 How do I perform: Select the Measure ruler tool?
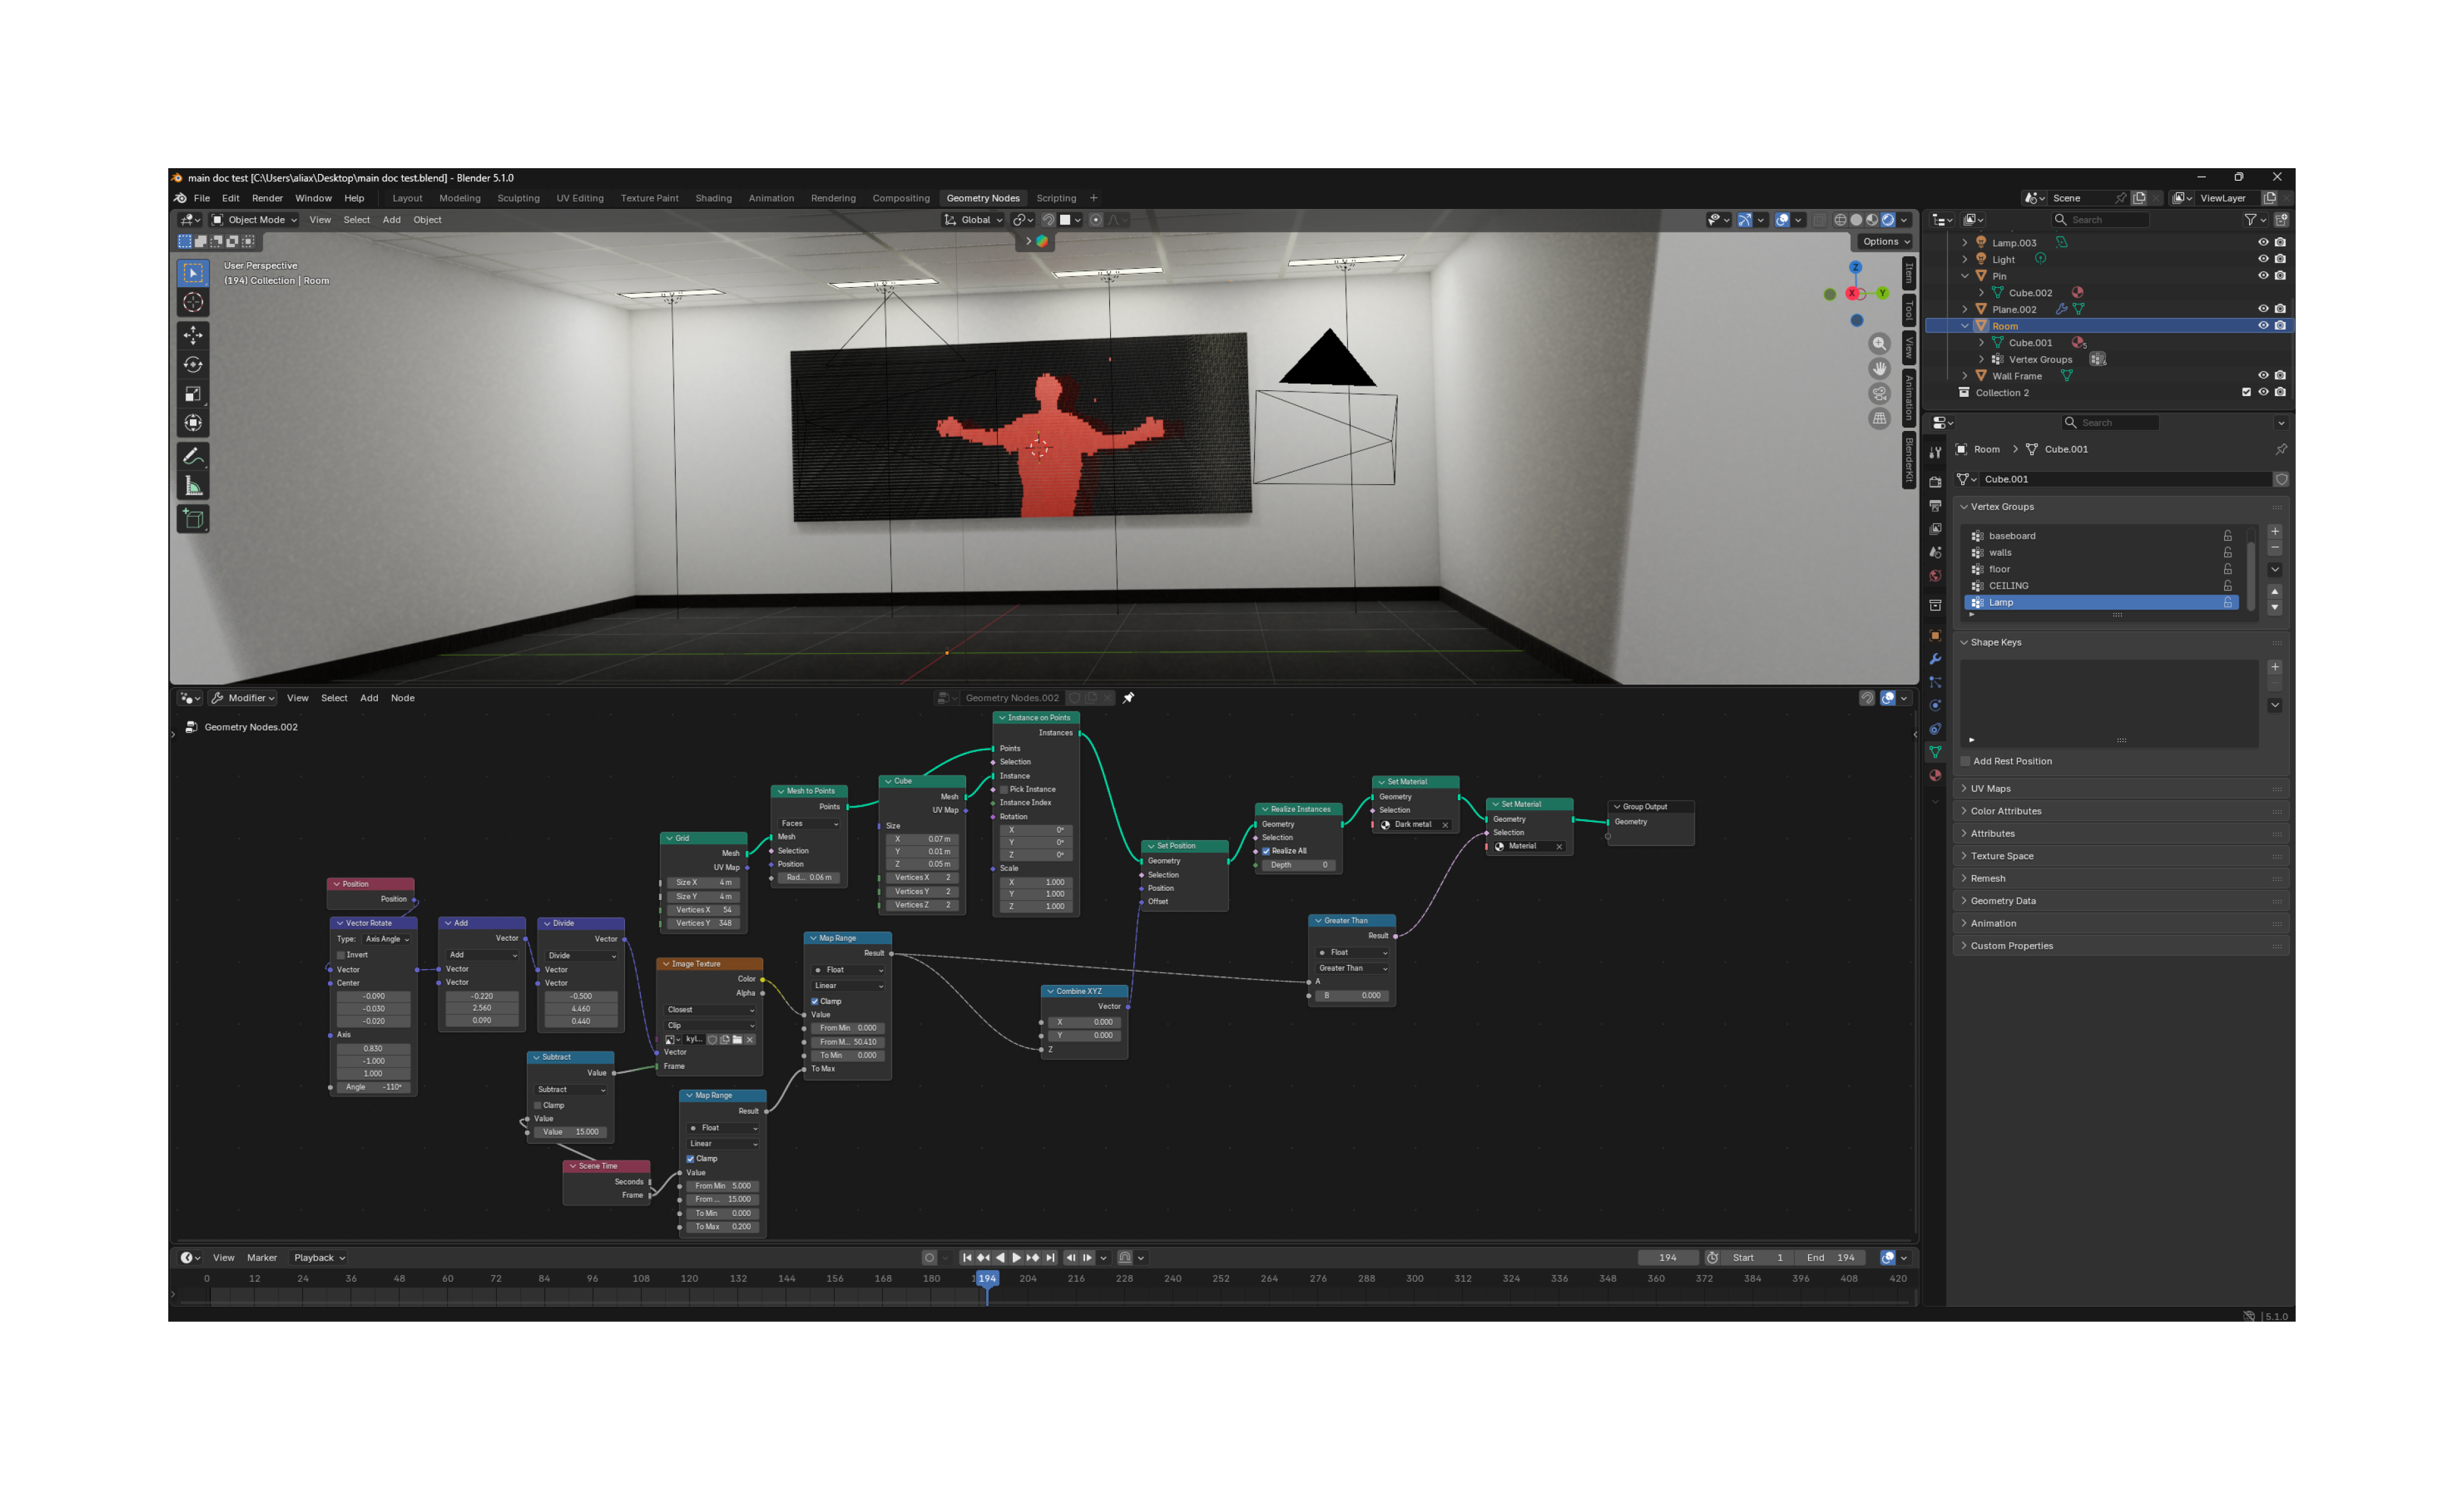coord(193,487)
